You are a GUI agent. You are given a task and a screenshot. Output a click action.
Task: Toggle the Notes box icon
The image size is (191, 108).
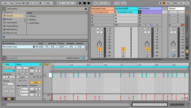click(9, 99)
